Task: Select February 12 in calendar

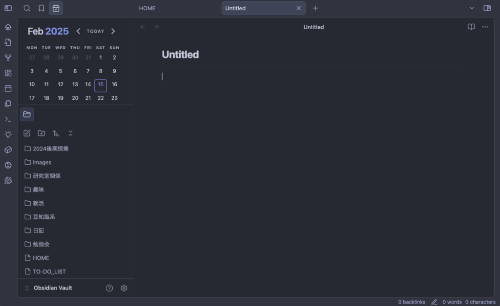Action: tap(61, 85)
